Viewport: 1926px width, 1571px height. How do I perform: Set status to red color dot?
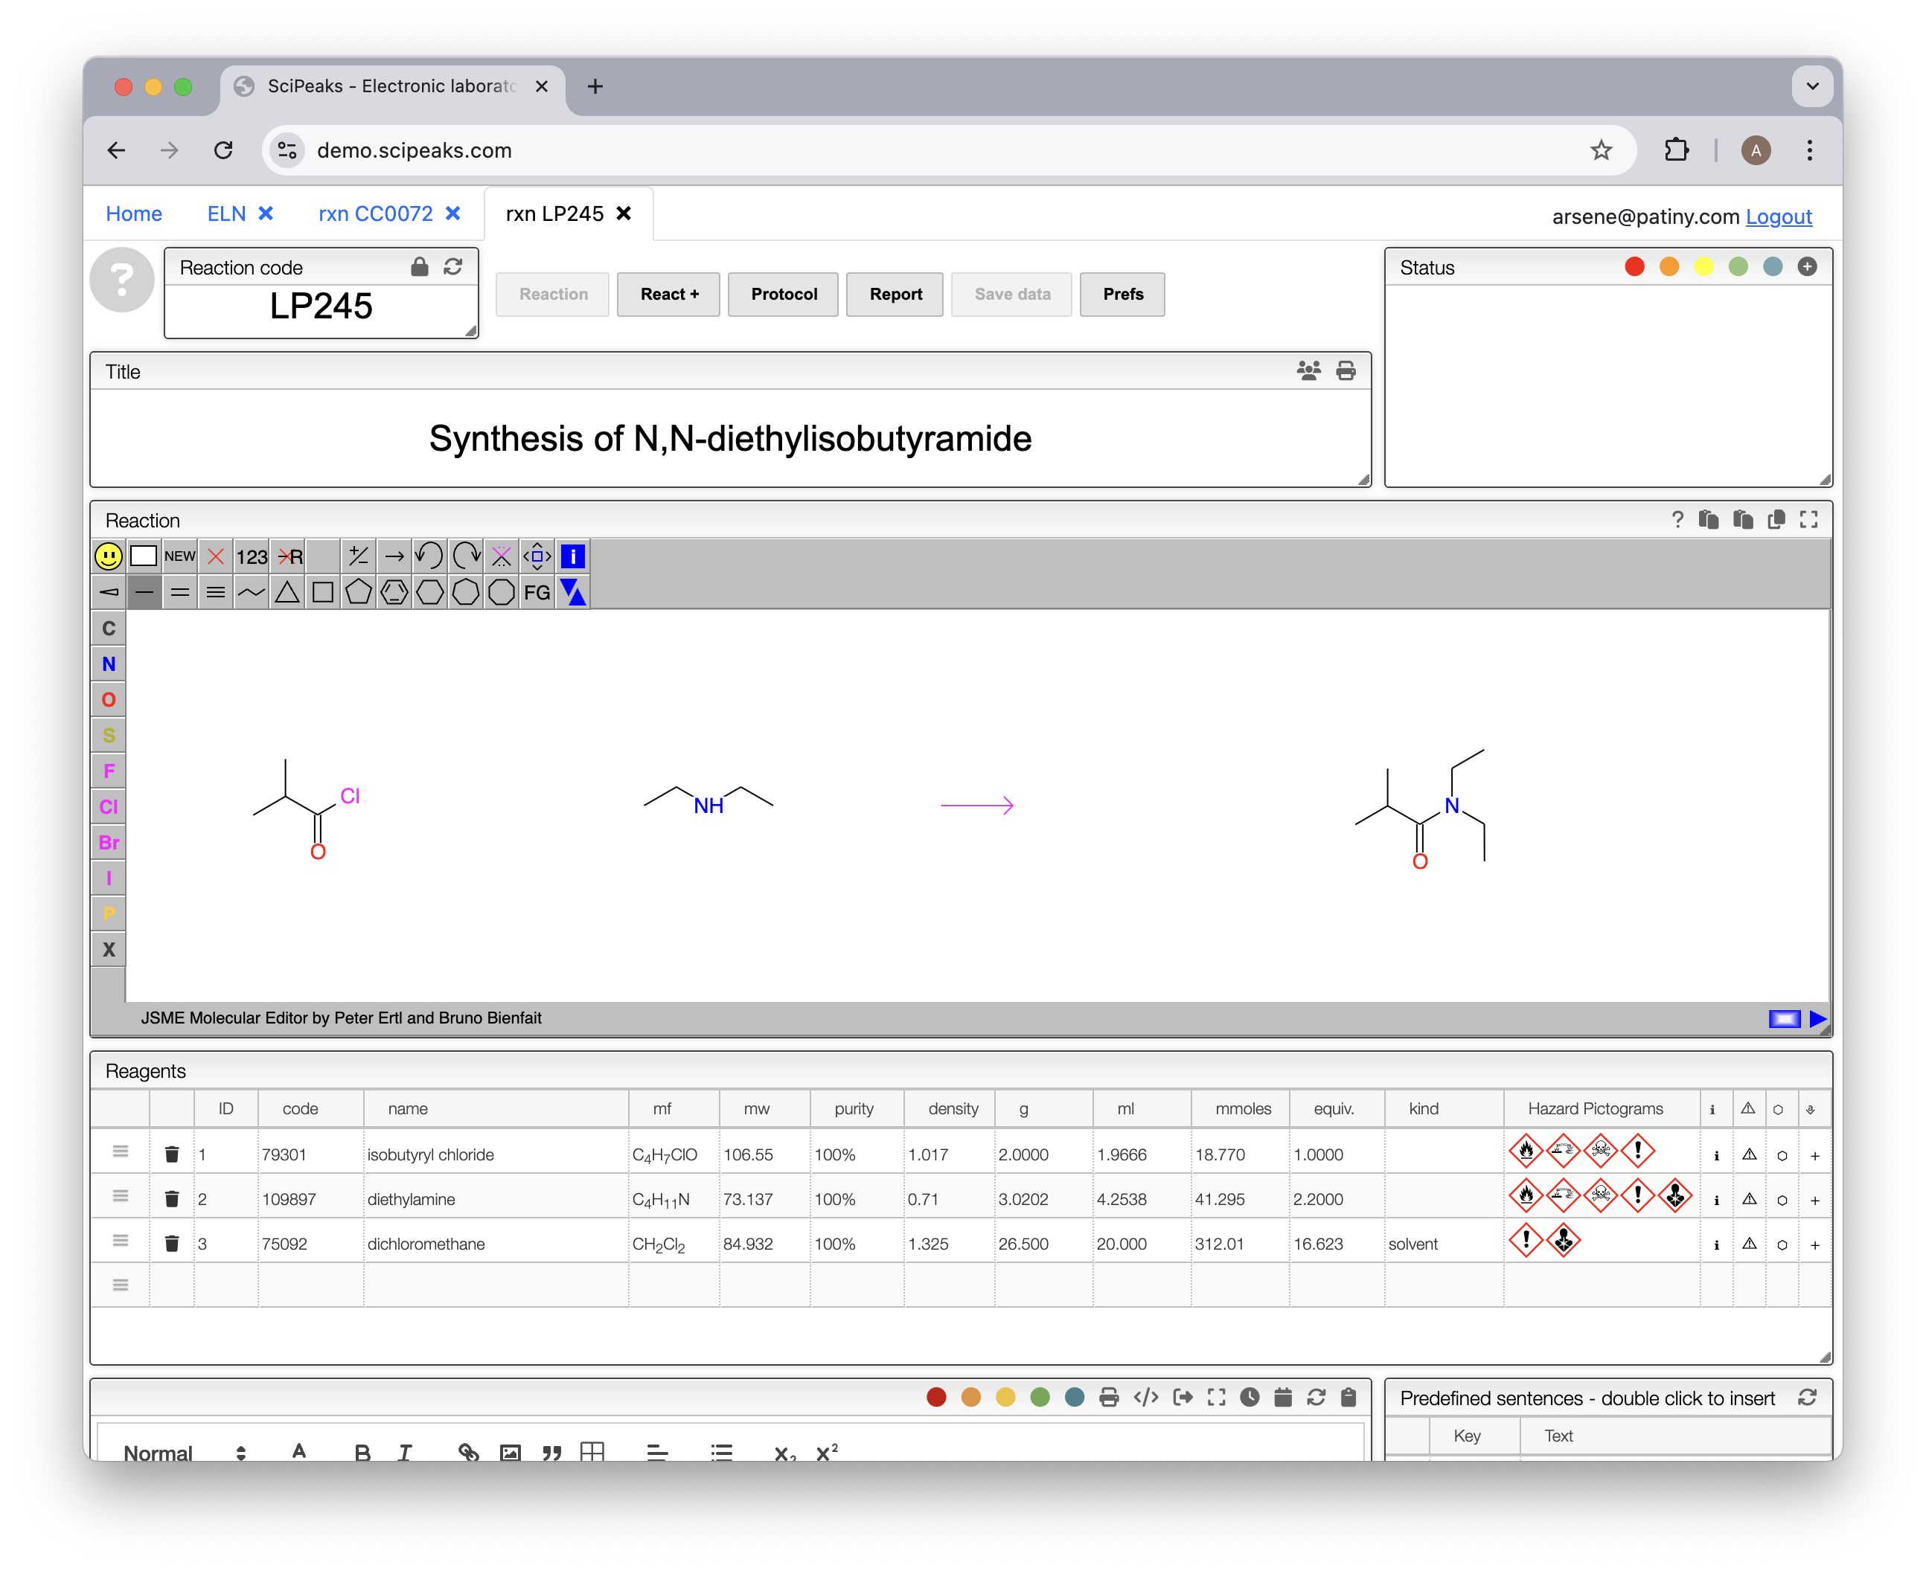1634,267
